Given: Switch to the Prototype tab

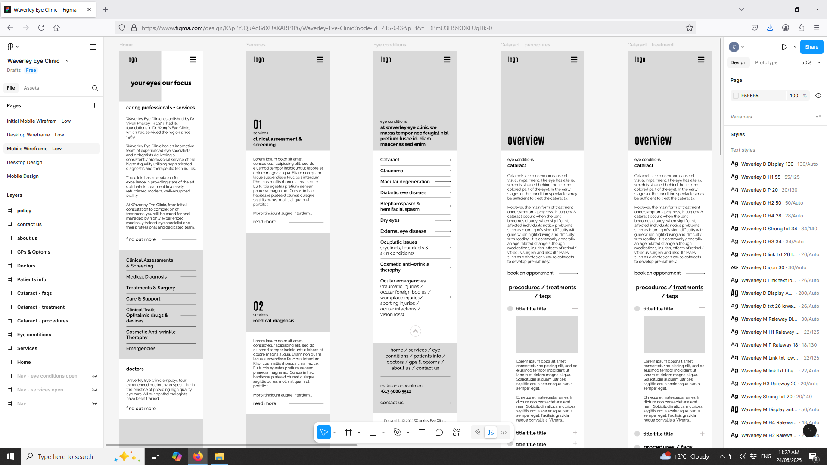Looking at the screenshot, I should click(766, 62).
